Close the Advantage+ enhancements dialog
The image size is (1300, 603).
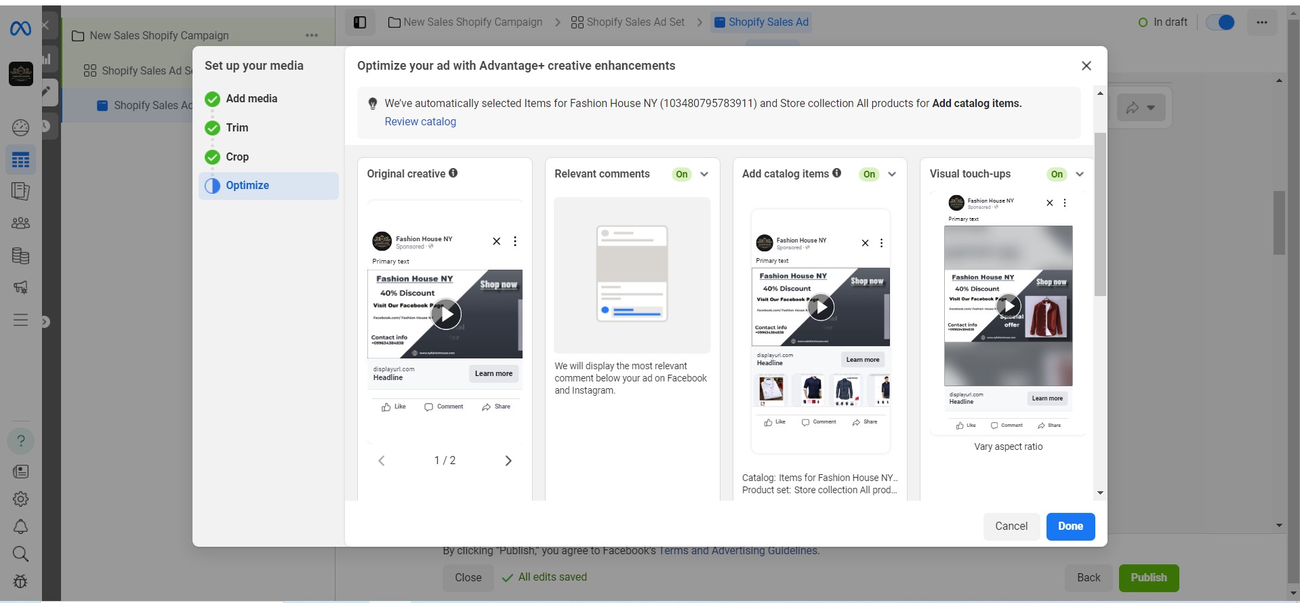tap(1086, 66)
